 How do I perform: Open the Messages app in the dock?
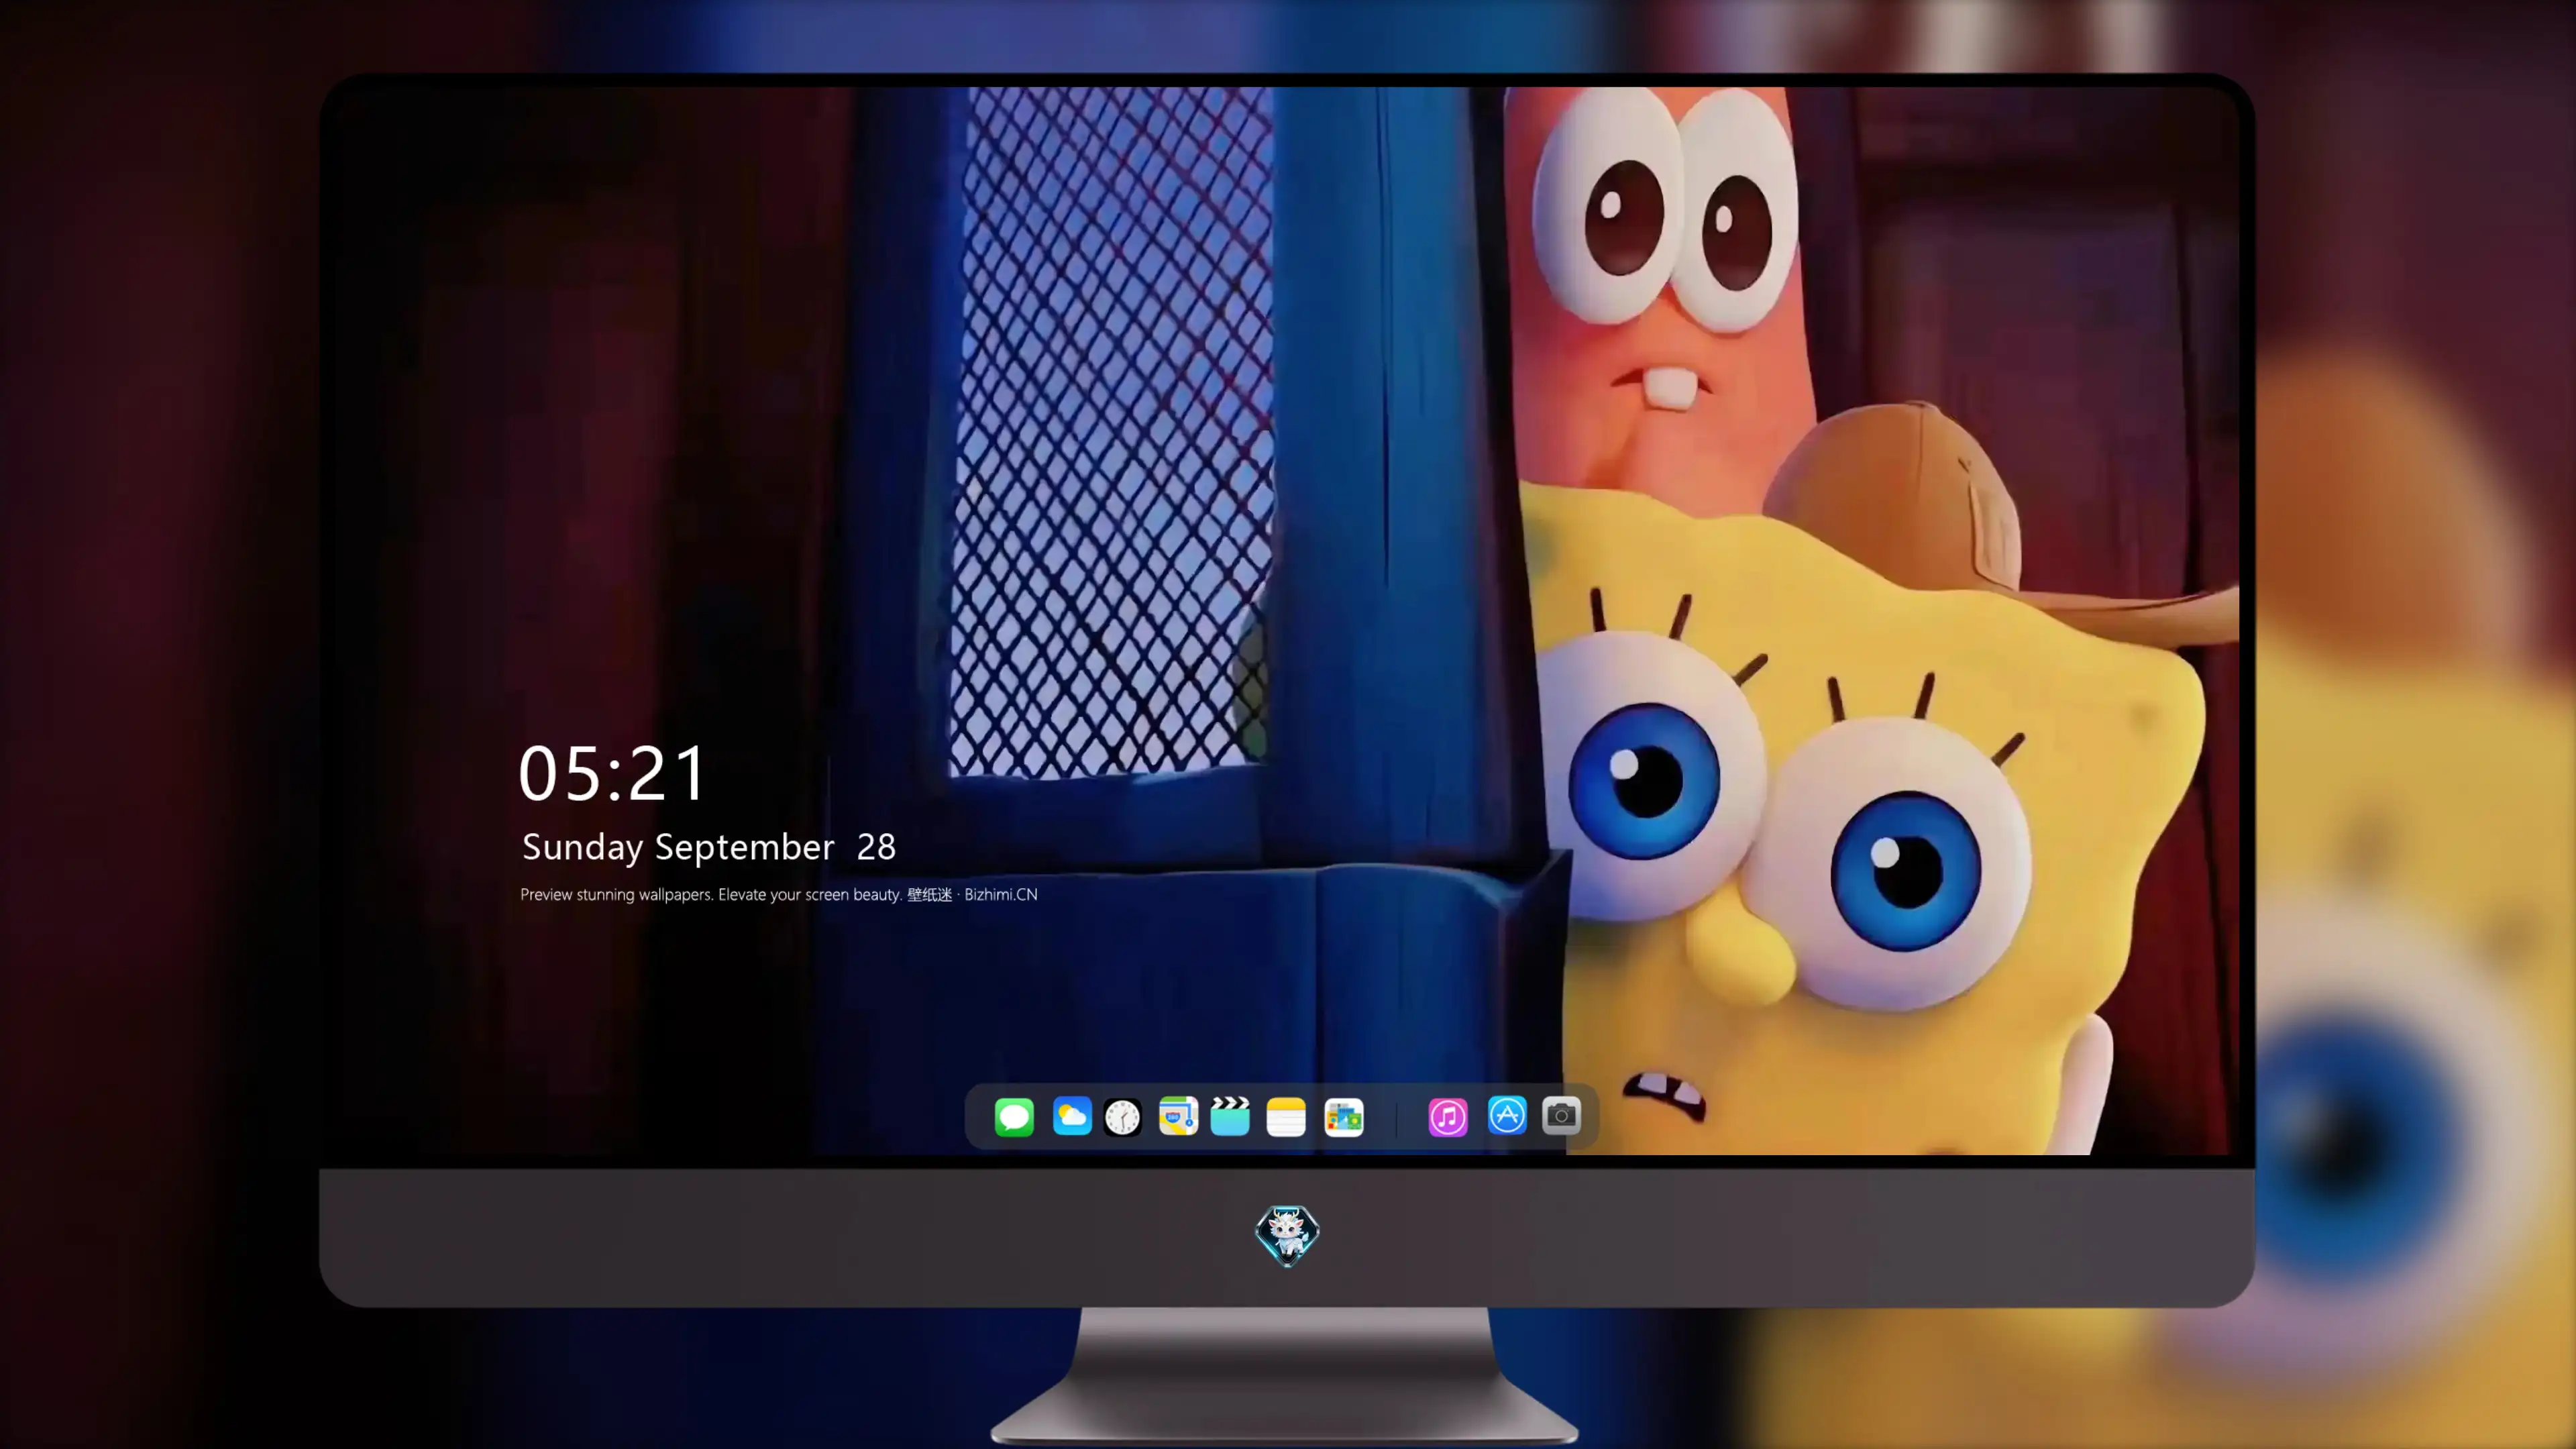[1014, 1116]
